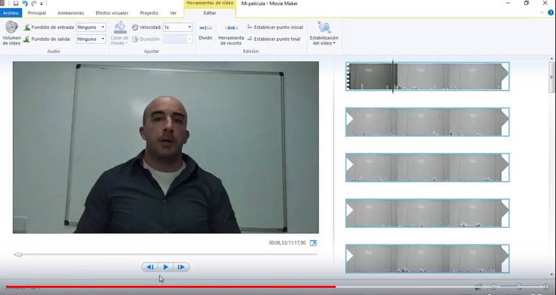Click the undo arrow in title bar

[x=25, y=4]
